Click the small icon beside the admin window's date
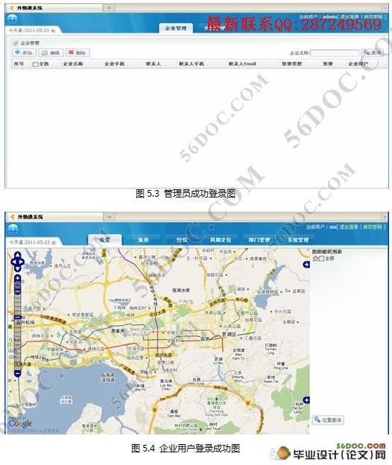The height and width of the screenshot is (465, 392). point(54,31)
